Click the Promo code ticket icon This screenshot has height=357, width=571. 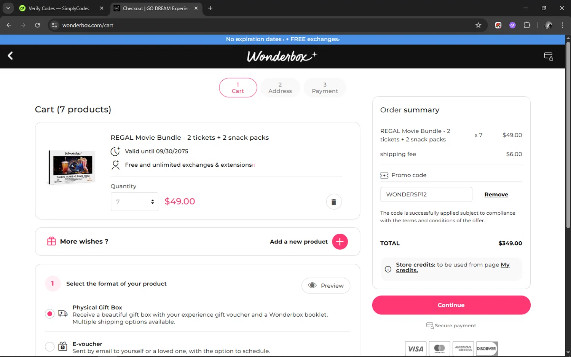384,175
